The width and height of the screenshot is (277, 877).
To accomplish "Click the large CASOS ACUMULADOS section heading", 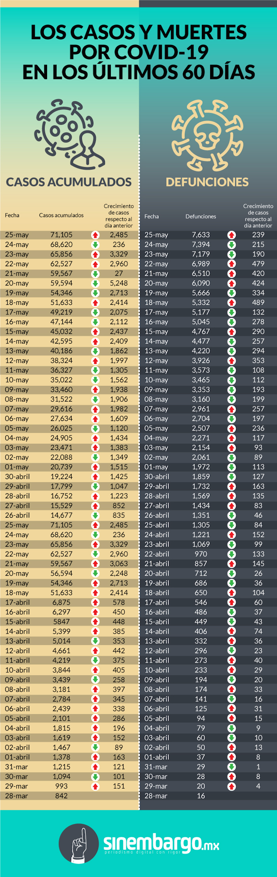I will (69, 182).
